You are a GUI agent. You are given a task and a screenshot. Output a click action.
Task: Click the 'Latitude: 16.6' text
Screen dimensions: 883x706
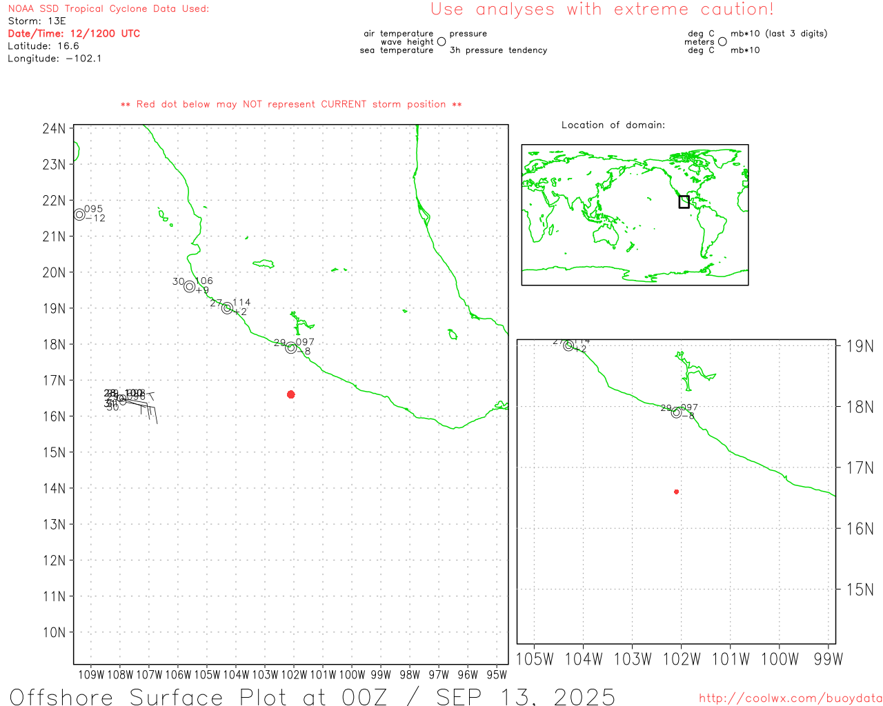coord(43,46)
